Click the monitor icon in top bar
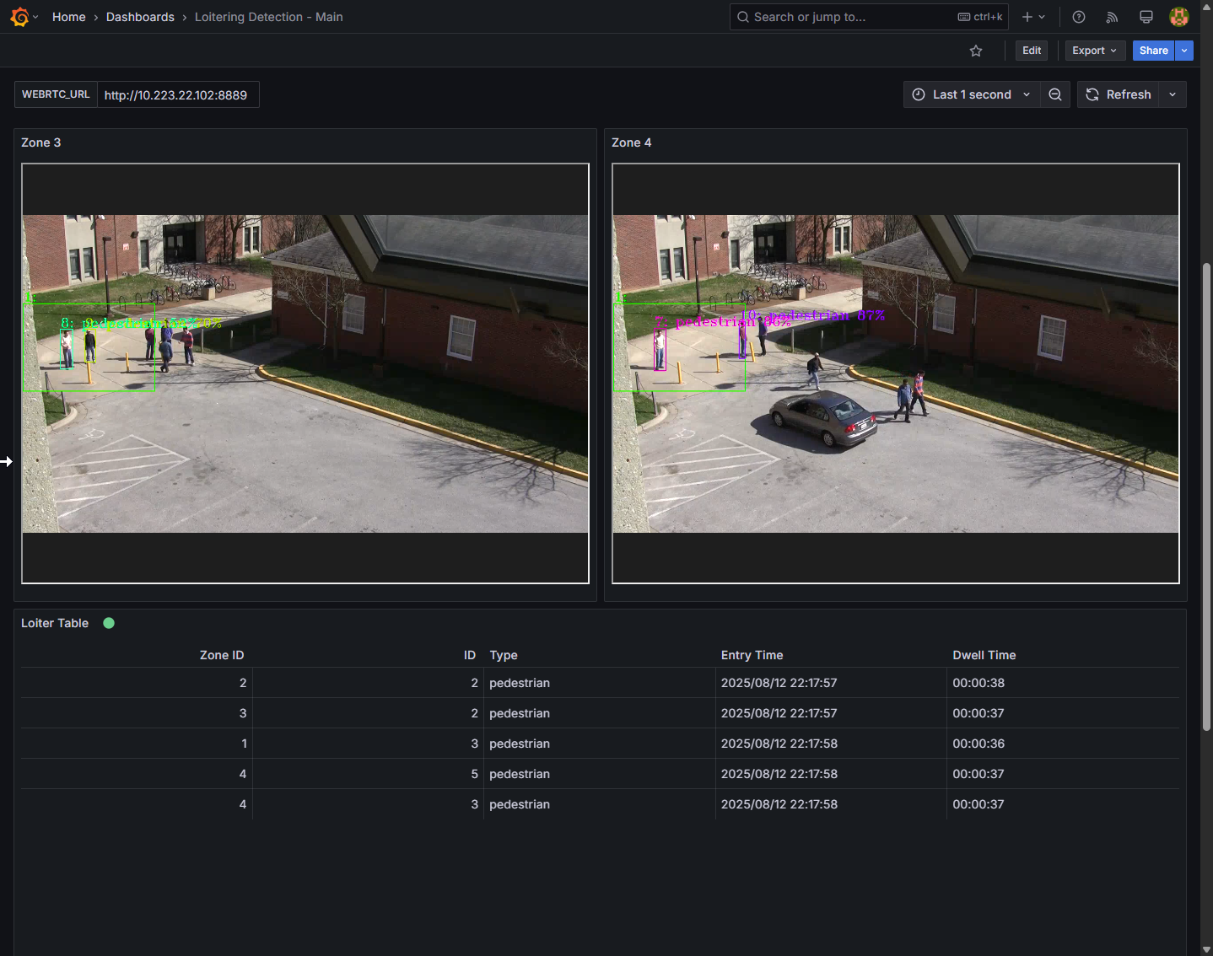 point(1146,17)
